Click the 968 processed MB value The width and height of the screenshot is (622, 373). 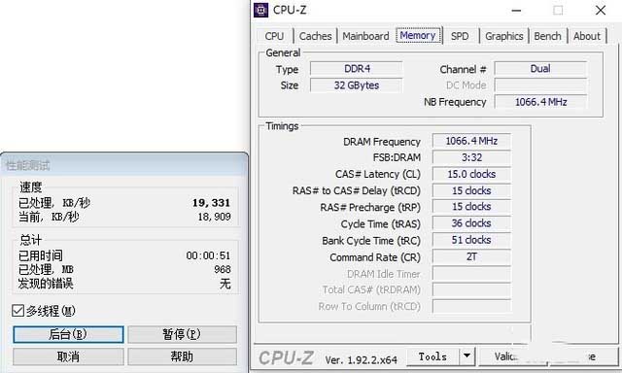223,269
